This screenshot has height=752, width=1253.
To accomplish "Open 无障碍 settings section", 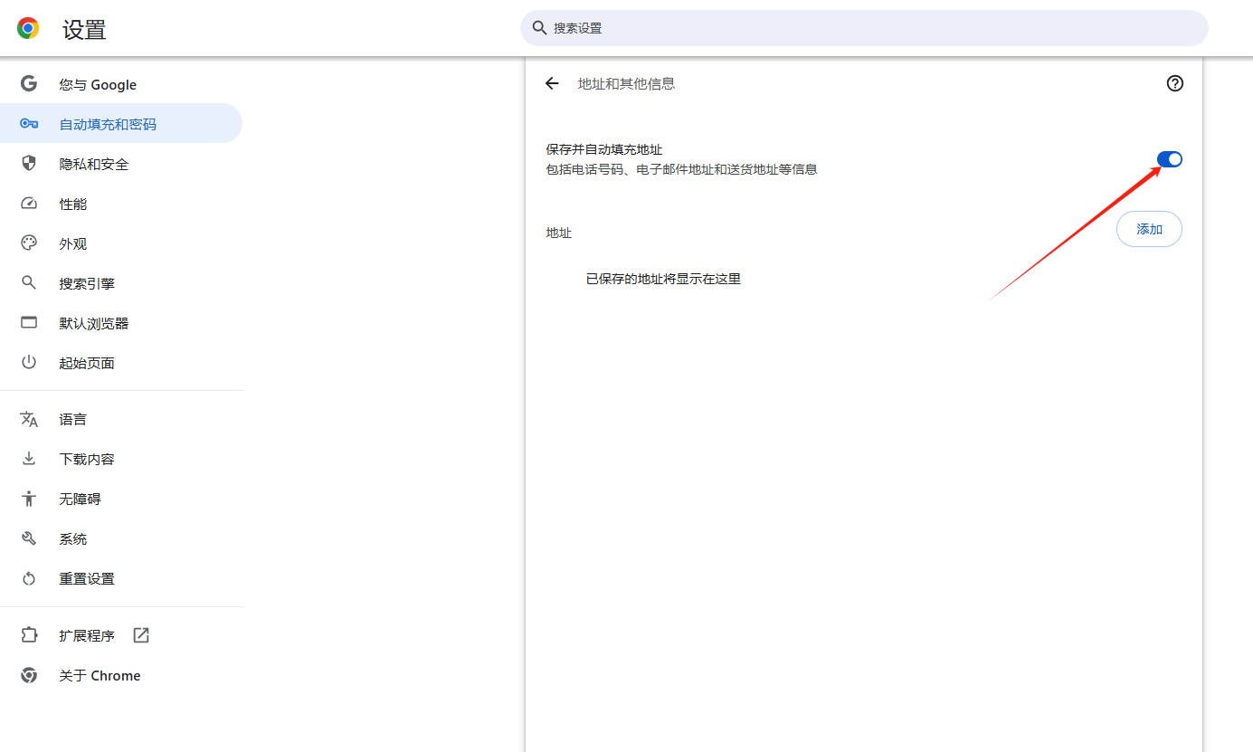I will 121,499.
